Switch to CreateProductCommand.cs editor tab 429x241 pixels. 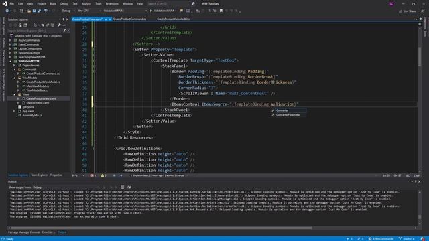tap(129, 19)
